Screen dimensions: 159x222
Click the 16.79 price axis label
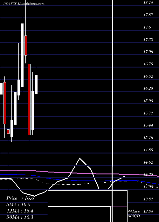point(148,64)
